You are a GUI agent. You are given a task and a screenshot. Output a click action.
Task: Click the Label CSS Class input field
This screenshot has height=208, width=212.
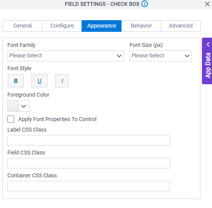pyautogui.click(x=89, y=140)
